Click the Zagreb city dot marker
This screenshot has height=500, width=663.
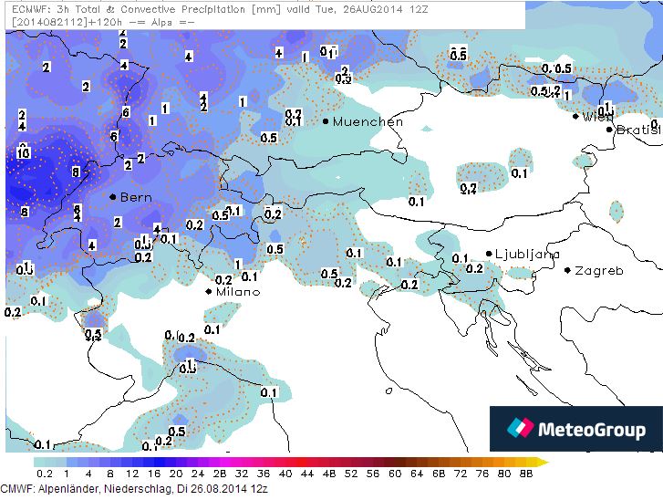[x=567, y=270]
